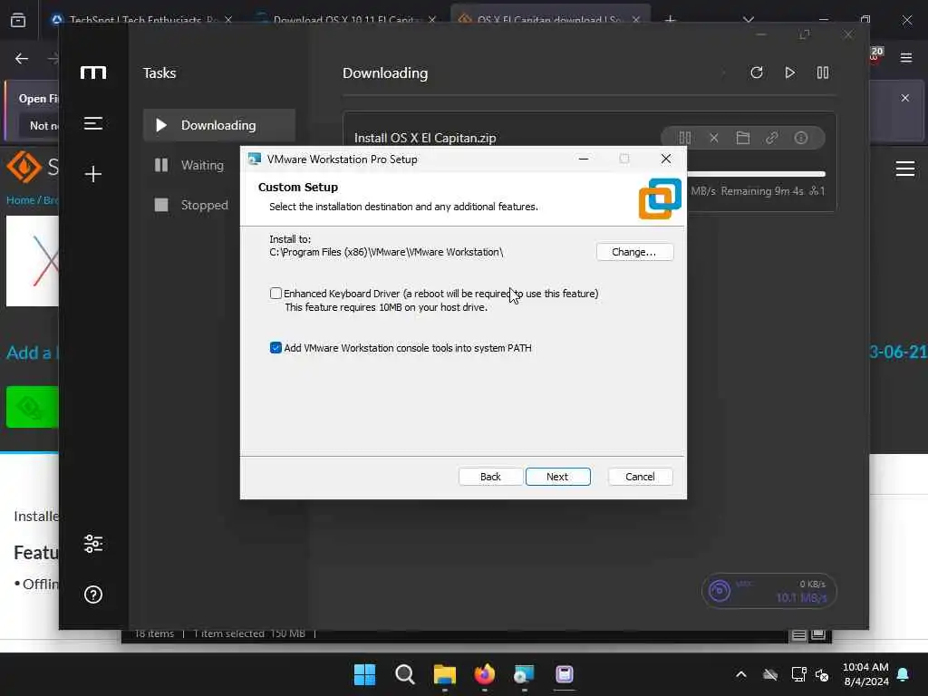Resume all downloads with the play icon
Screen dimensions: 928x696
789,72
